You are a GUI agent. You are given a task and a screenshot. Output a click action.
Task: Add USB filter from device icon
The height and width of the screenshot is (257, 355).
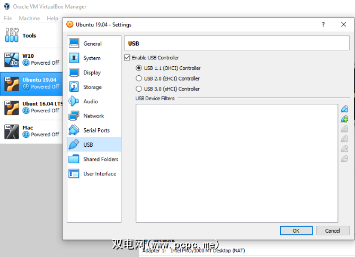(x=344, y=119)
